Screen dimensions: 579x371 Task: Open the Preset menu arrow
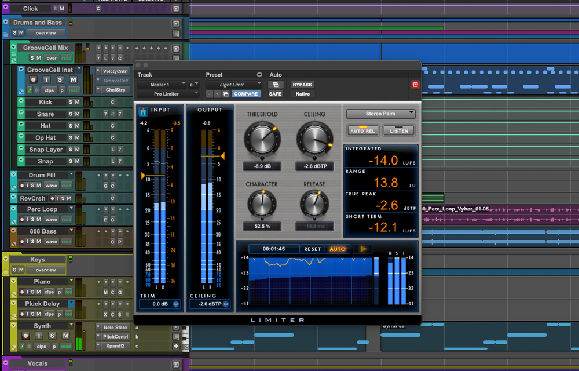(259, 75)
